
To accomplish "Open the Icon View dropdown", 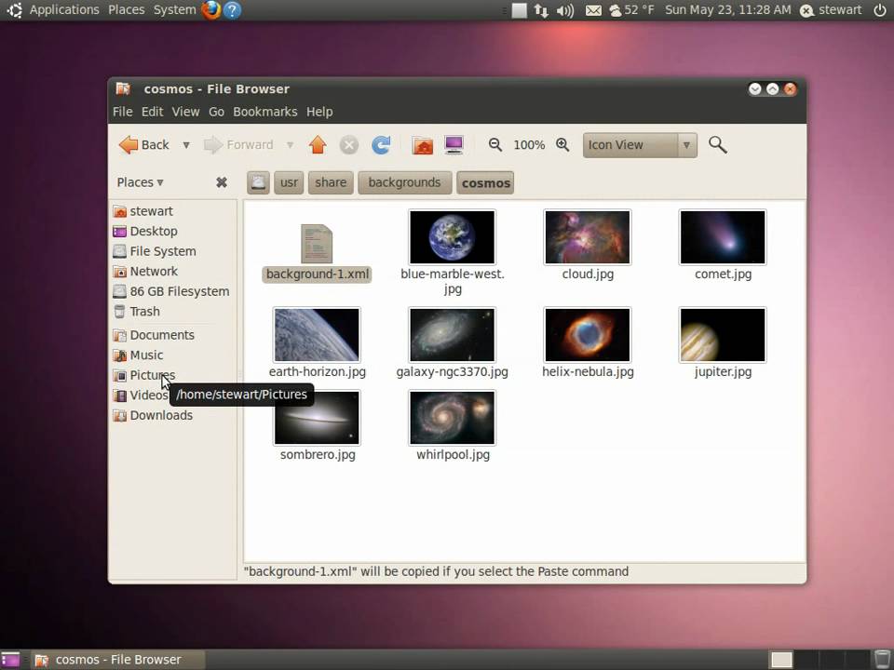I will pos(639,144).
